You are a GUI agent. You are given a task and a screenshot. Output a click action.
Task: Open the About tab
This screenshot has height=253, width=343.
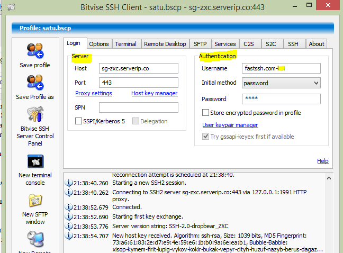tap(317, 44)
